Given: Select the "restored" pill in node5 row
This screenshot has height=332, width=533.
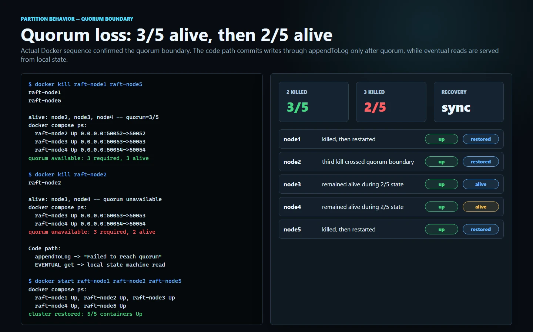Looking at the screenshot, I should pos(481,230).
